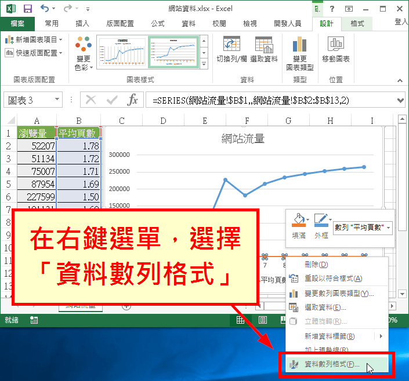Switch to the Insert (插入) tab
409x381 pixels.
pos(82,24)
